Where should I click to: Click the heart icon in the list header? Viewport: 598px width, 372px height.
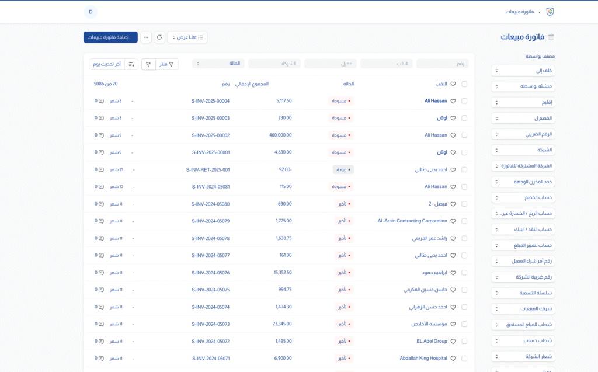point(453,84)
